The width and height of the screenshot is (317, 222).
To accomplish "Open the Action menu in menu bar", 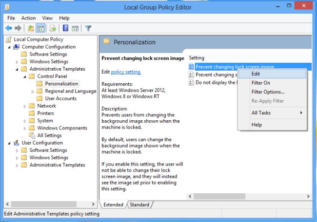I will click(x=28, y=18).
